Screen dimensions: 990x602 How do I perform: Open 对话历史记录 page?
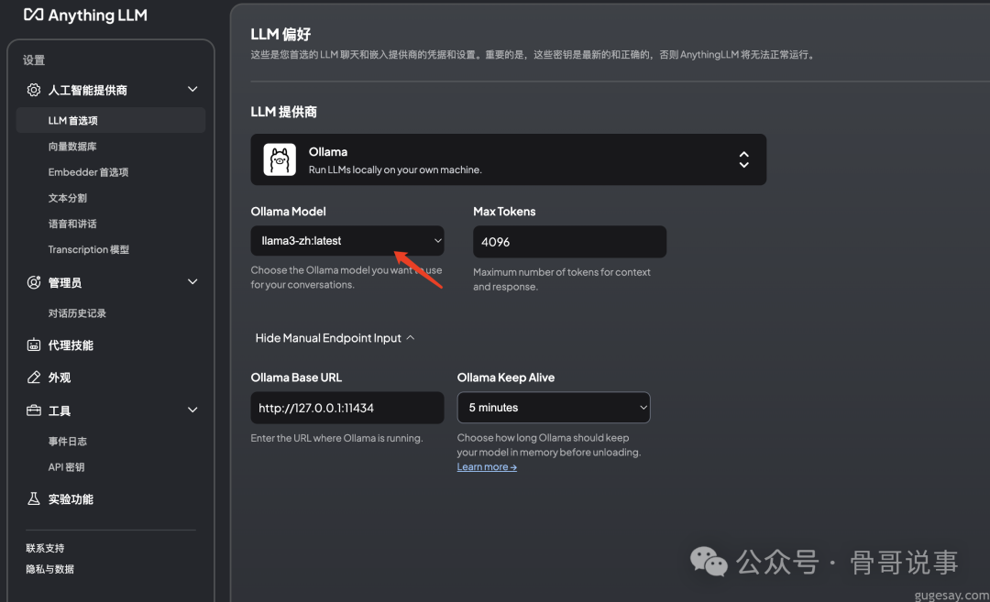77,313
